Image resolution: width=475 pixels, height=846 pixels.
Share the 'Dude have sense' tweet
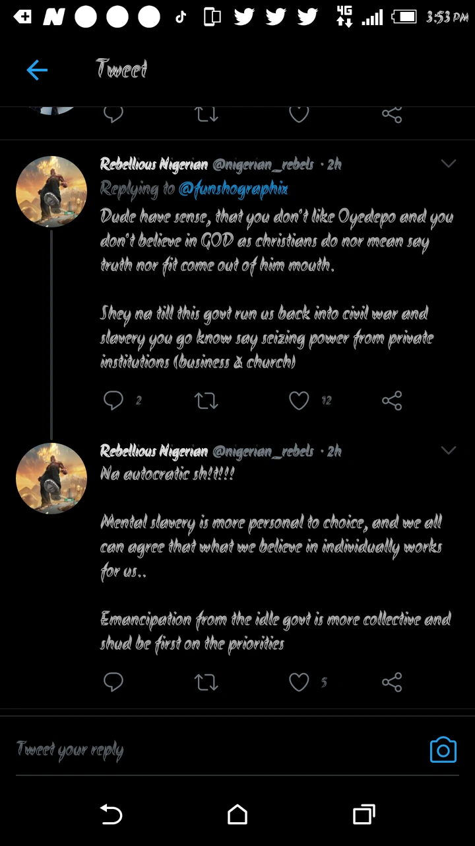tap(392, 401)
